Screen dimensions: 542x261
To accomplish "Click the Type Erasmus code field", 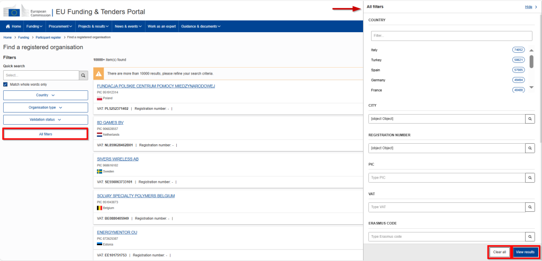I will click(x=447, y=237).
